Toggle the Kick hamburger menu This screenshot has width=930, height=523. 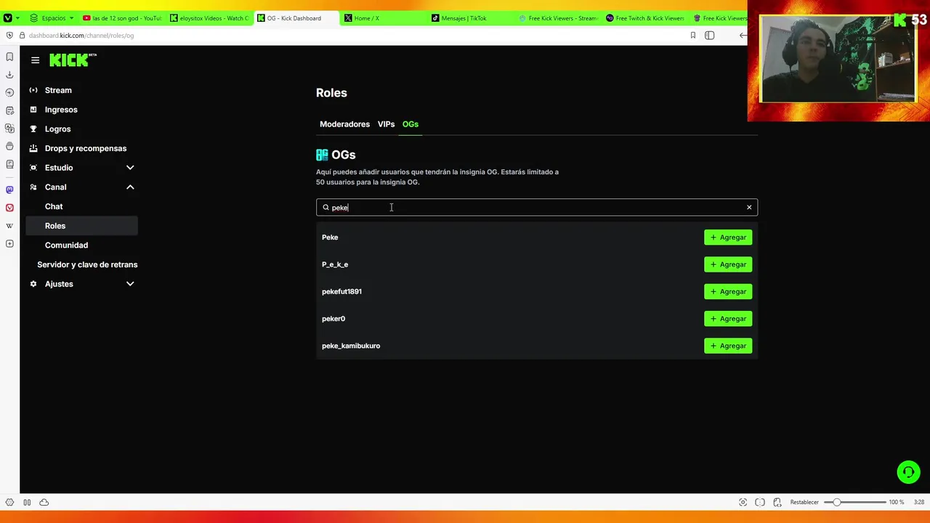(x=35, y=60)
